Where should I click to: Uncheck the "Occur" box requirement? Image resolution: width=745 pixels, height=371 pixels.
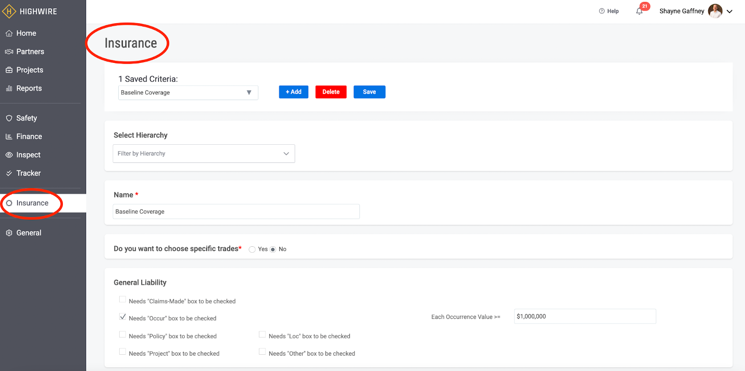tap(122, 317)
